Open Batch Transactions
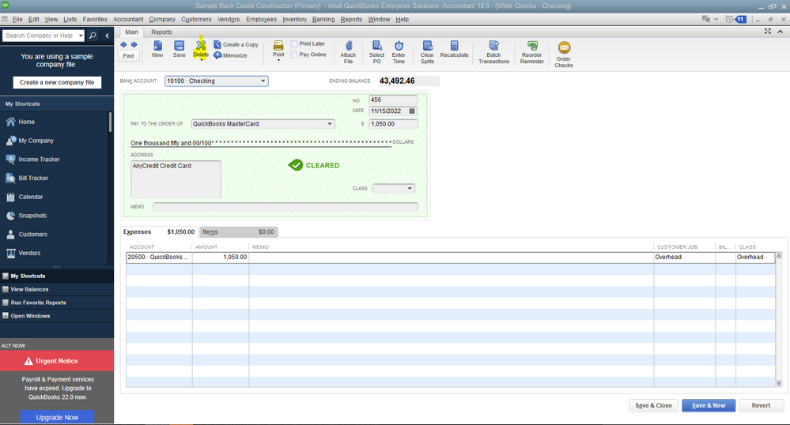The image size is (790, 425). click(493, 52)
